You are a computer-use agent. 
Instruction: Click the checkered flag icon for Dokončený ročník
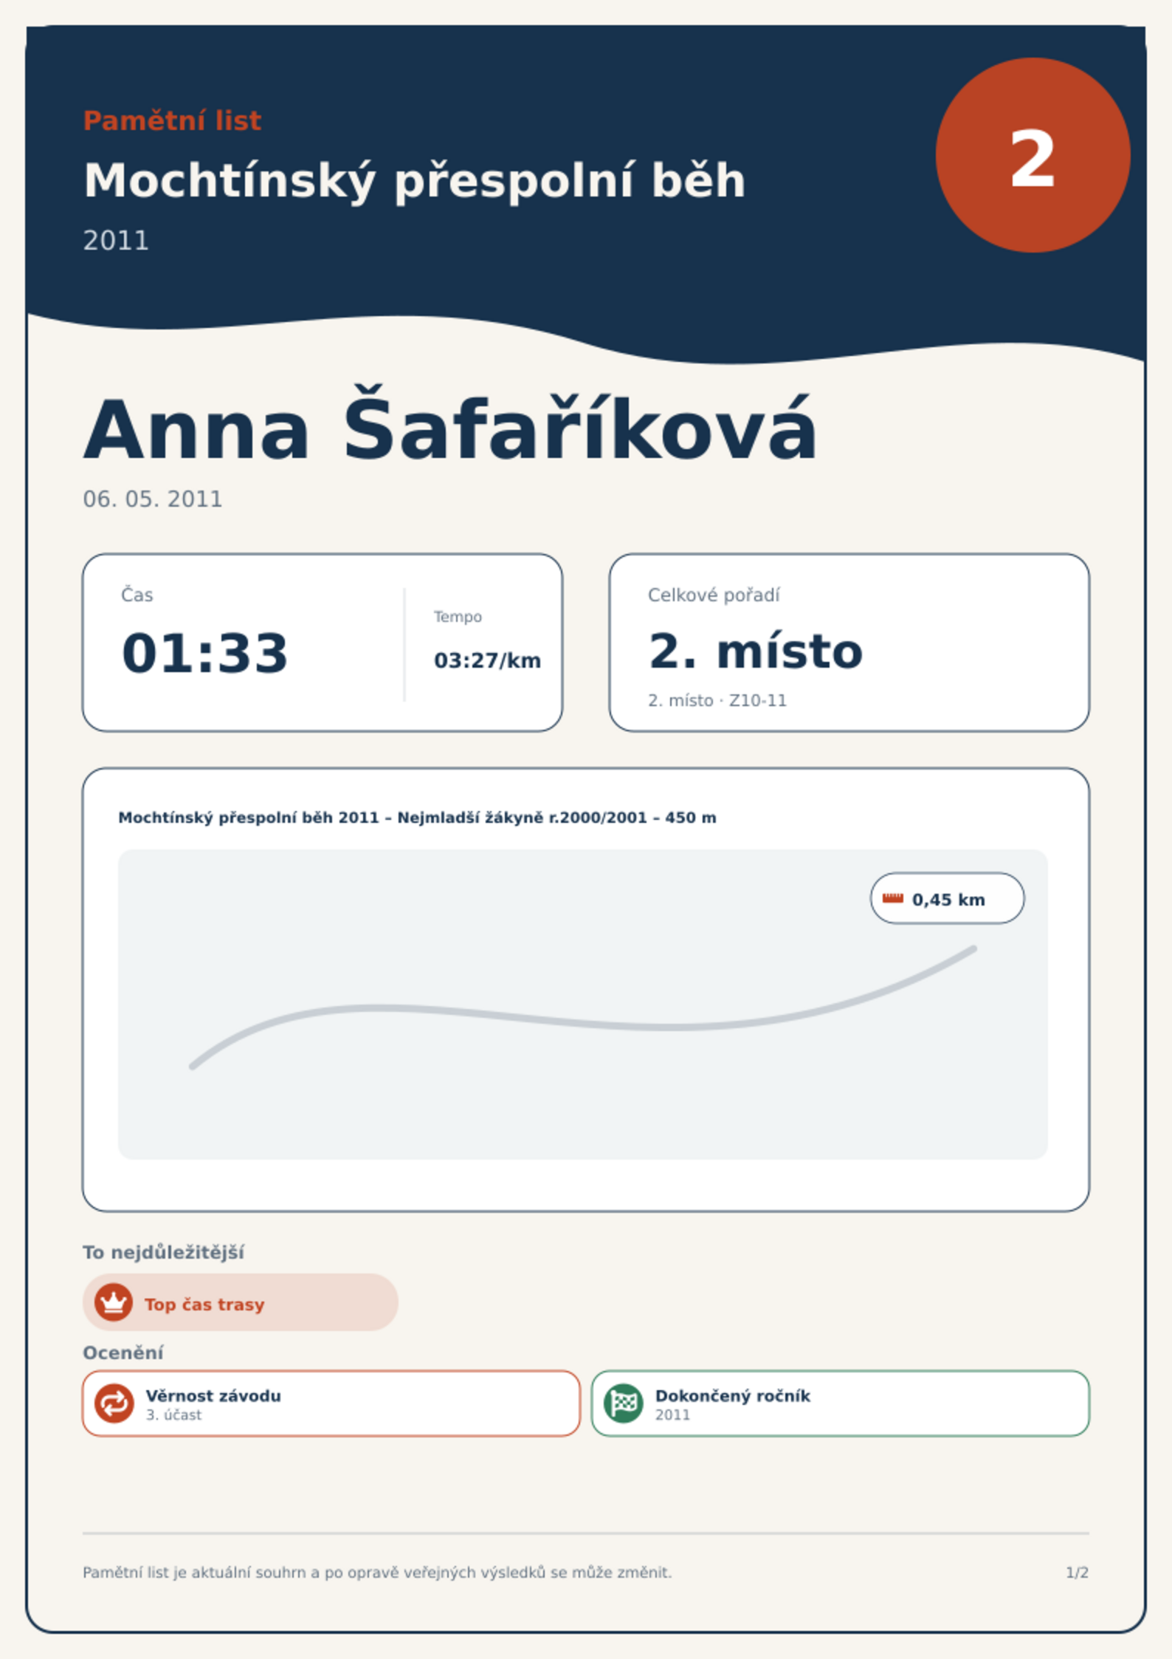click(x=623, y=1403)
